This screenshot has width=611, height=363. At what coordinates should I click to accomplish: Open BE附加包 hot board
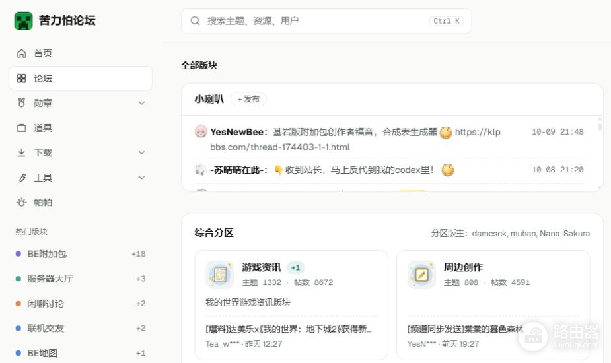tap(81, 254)
